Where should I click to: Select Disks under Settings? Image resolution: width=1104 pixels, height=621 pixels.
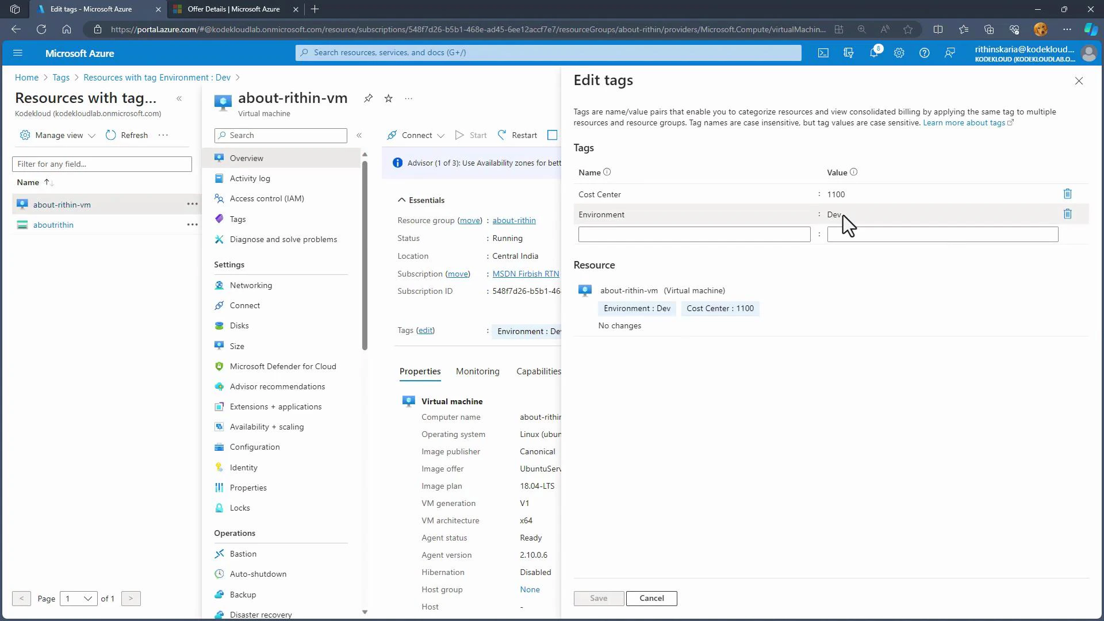pos(239,325)
